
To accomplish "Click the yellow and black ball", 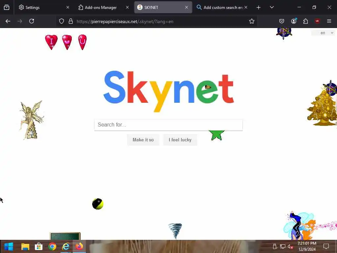I will point(98,204).
